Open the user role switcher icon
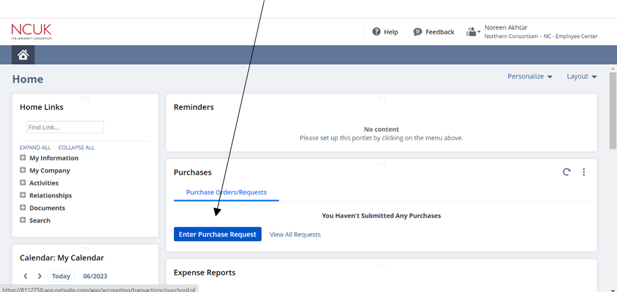This screenshot has width=617, height=292. point(473,31)
